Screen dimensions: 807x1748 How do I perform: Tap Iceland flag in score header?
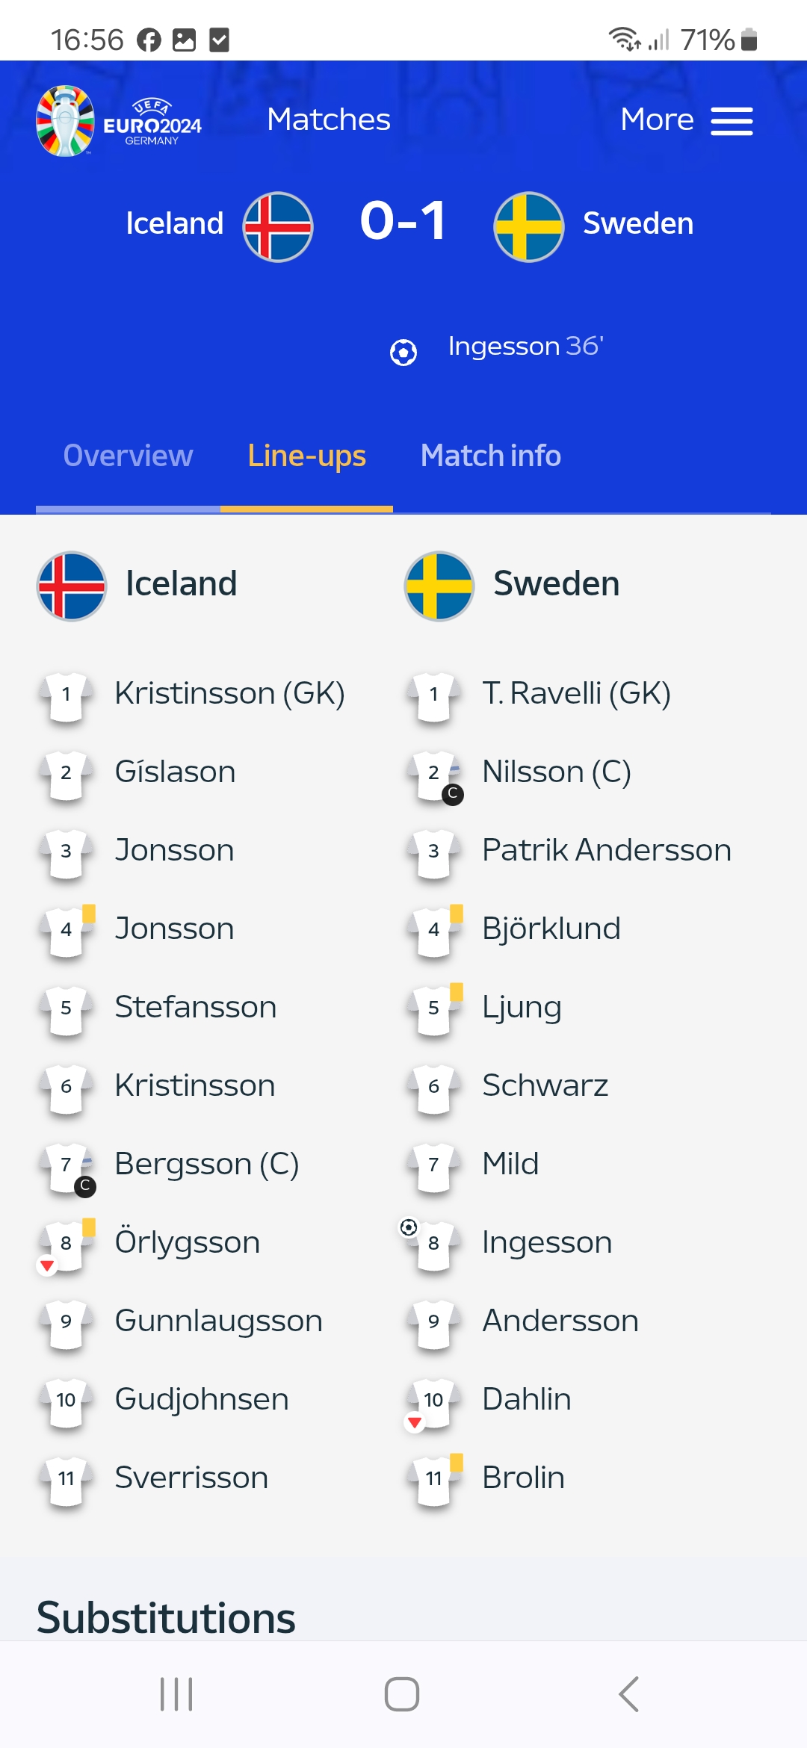(x=278, y=227)
